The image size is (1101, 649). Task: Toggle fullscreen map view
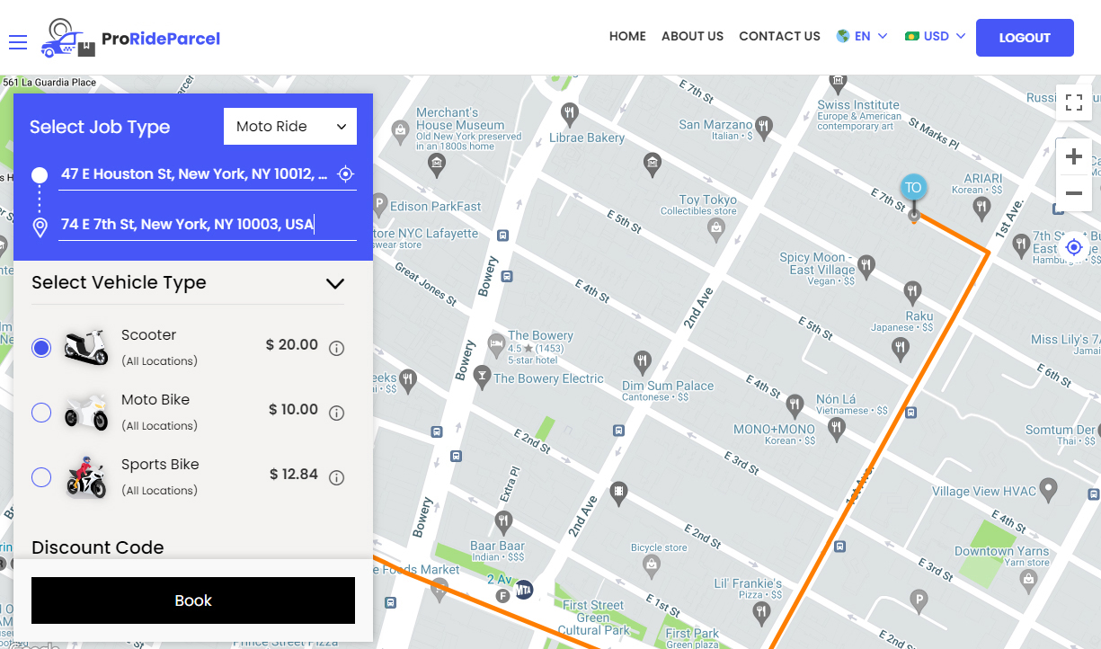(1073, 102)
